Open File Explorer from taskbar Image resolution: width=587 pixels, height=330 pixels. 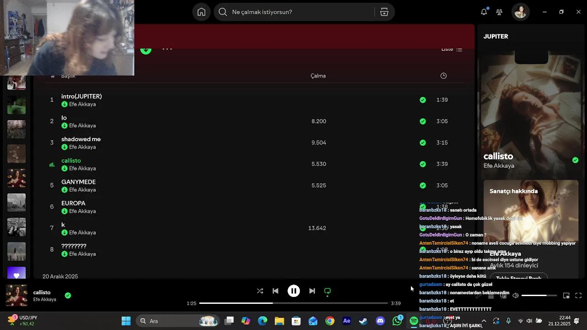279,321
